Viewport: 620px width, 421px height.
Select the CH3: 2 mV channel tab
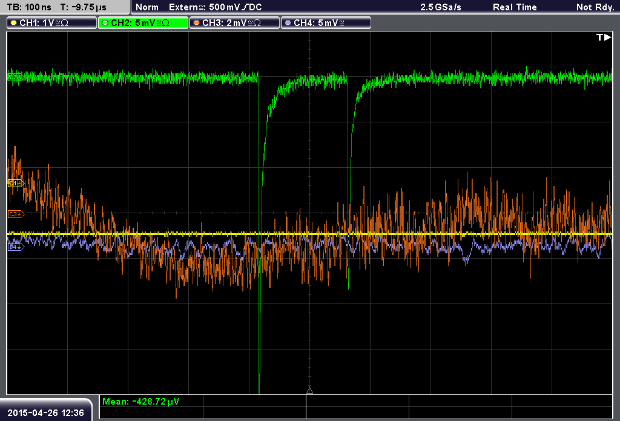pyautogui.click(x=234, y=23)
